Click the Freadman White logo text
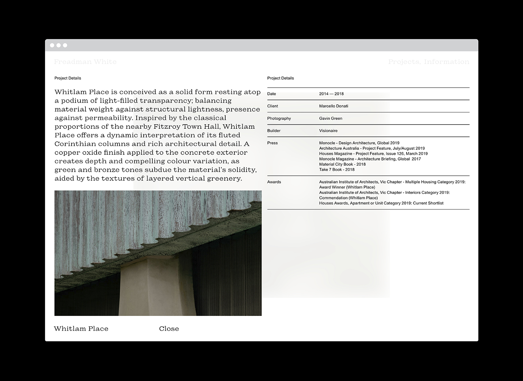The width and height of the screenshot is (523, 381). (x=85, y=62)
